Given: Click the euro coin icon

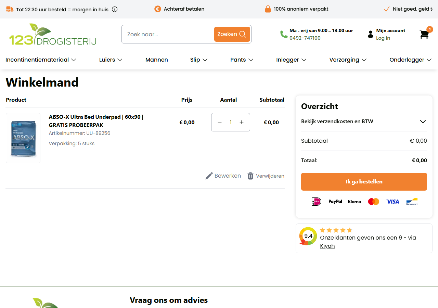Looking at the screenshot, I should tap(158, 9).
